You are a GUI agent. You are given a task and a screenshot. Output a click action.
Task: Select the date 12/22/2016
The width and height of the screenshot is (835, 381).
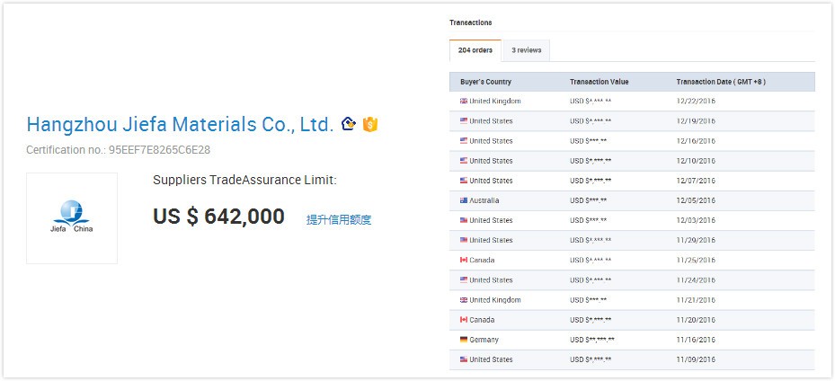pos(696,102)
